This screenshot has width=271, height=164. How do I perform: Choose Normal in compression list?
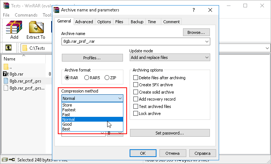tap(92, 119)
